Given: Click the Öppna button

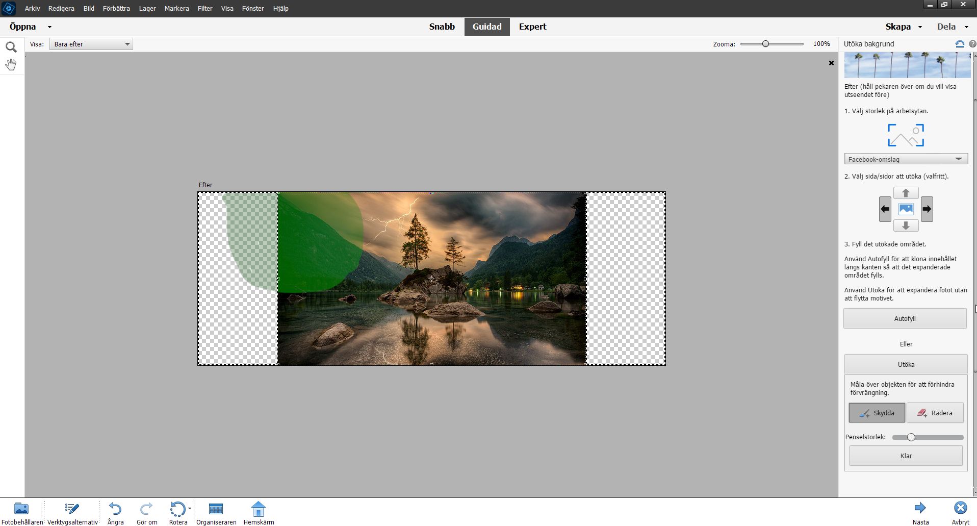Looking at the screenshot, I should (x=23, y=27).
